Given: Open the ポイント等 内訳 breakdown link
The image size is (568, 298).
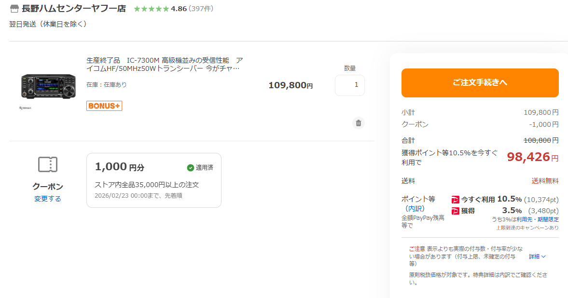Looking at the screenshot, I should click(x=414, y=208).
